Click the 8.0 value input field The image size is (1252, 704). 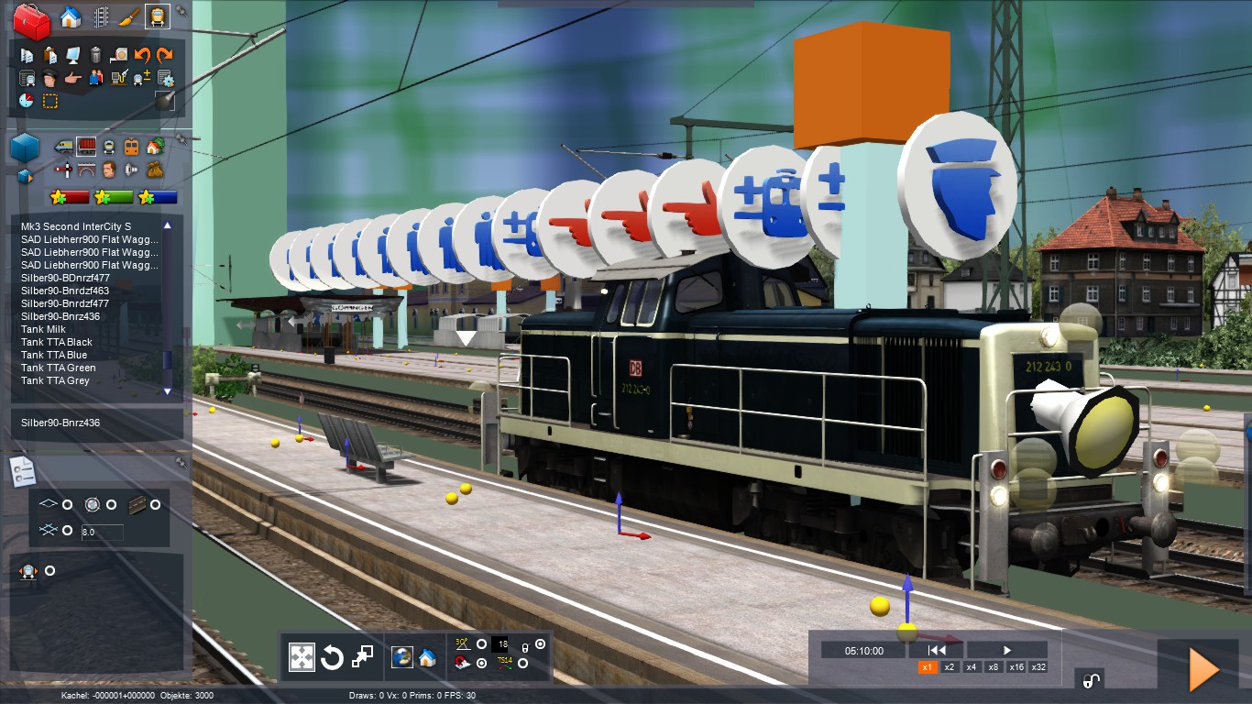102,532
